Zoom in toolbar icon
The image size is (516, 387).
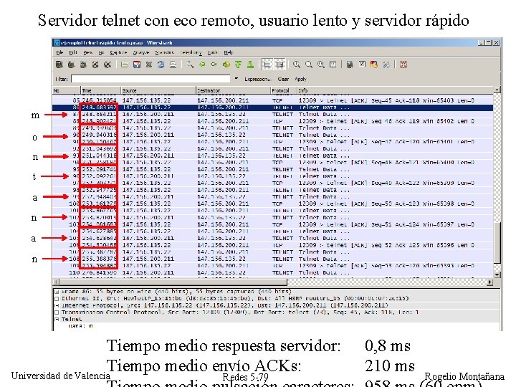pyautogui.click(x=297, y=64)
